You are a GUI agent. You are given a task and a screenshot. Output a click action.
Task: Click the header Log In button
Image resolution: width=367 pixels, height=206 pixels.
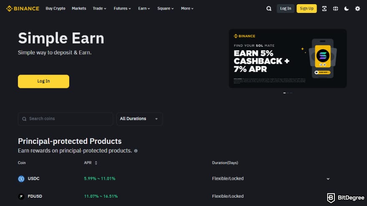[x=286, y=9]
